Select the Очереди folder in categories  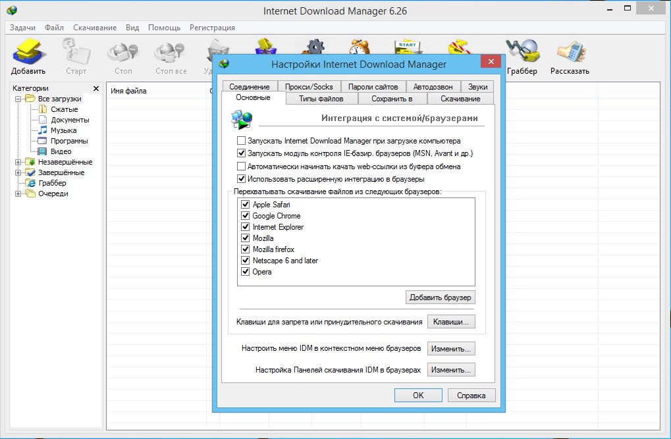(x=53, y=194)
